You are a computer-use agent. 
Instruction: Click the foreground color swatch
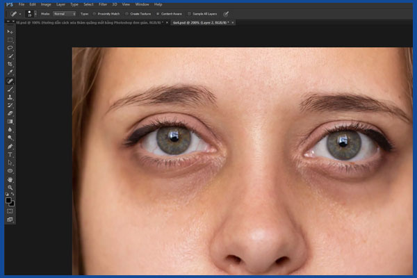8,200
